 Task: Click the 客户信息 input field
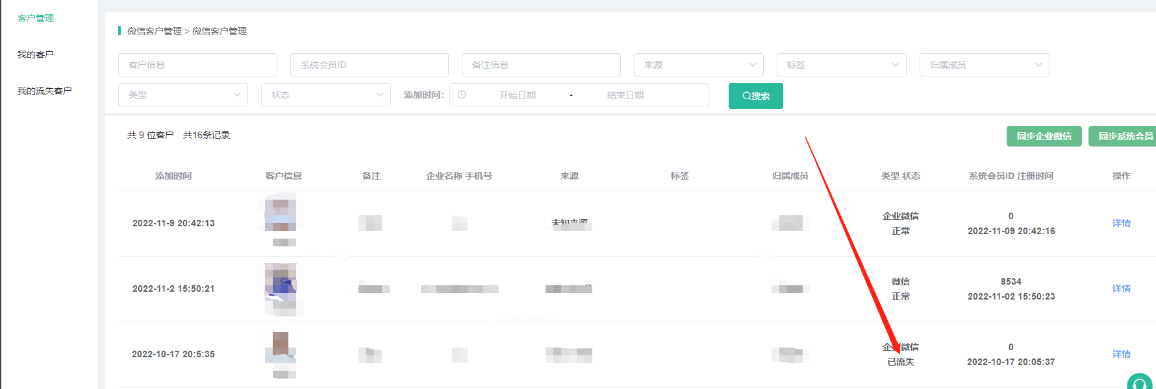[x=197, y=65]
